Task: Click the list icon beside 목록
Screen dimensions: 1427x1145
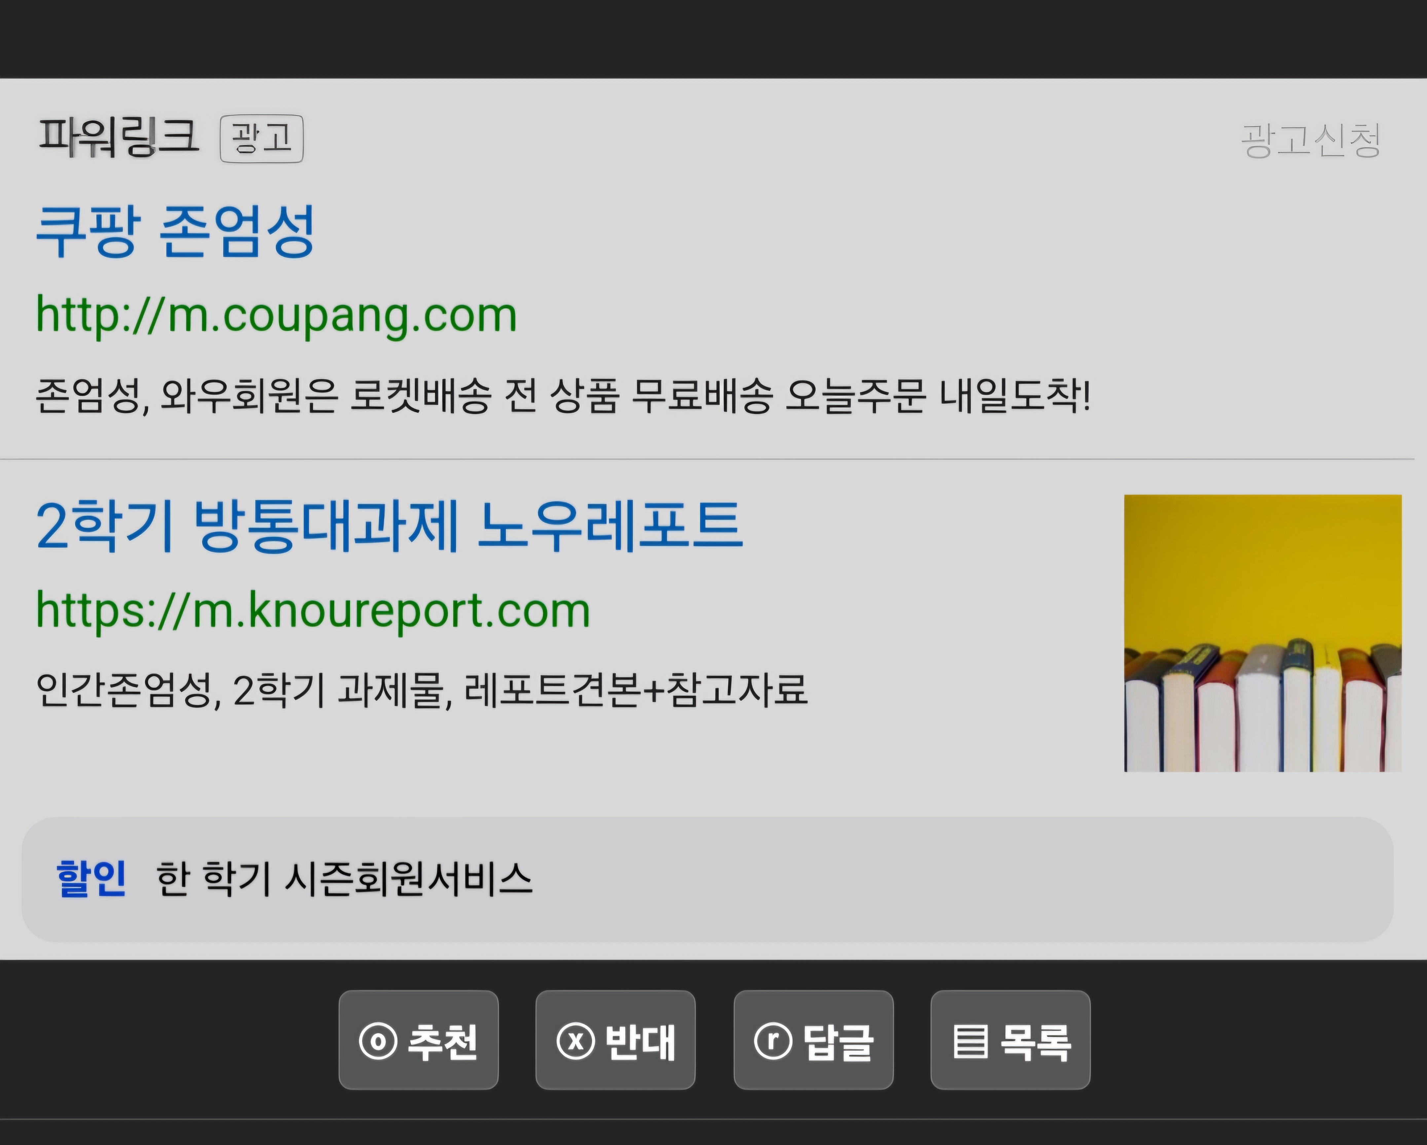Action: pos(970,1041)
